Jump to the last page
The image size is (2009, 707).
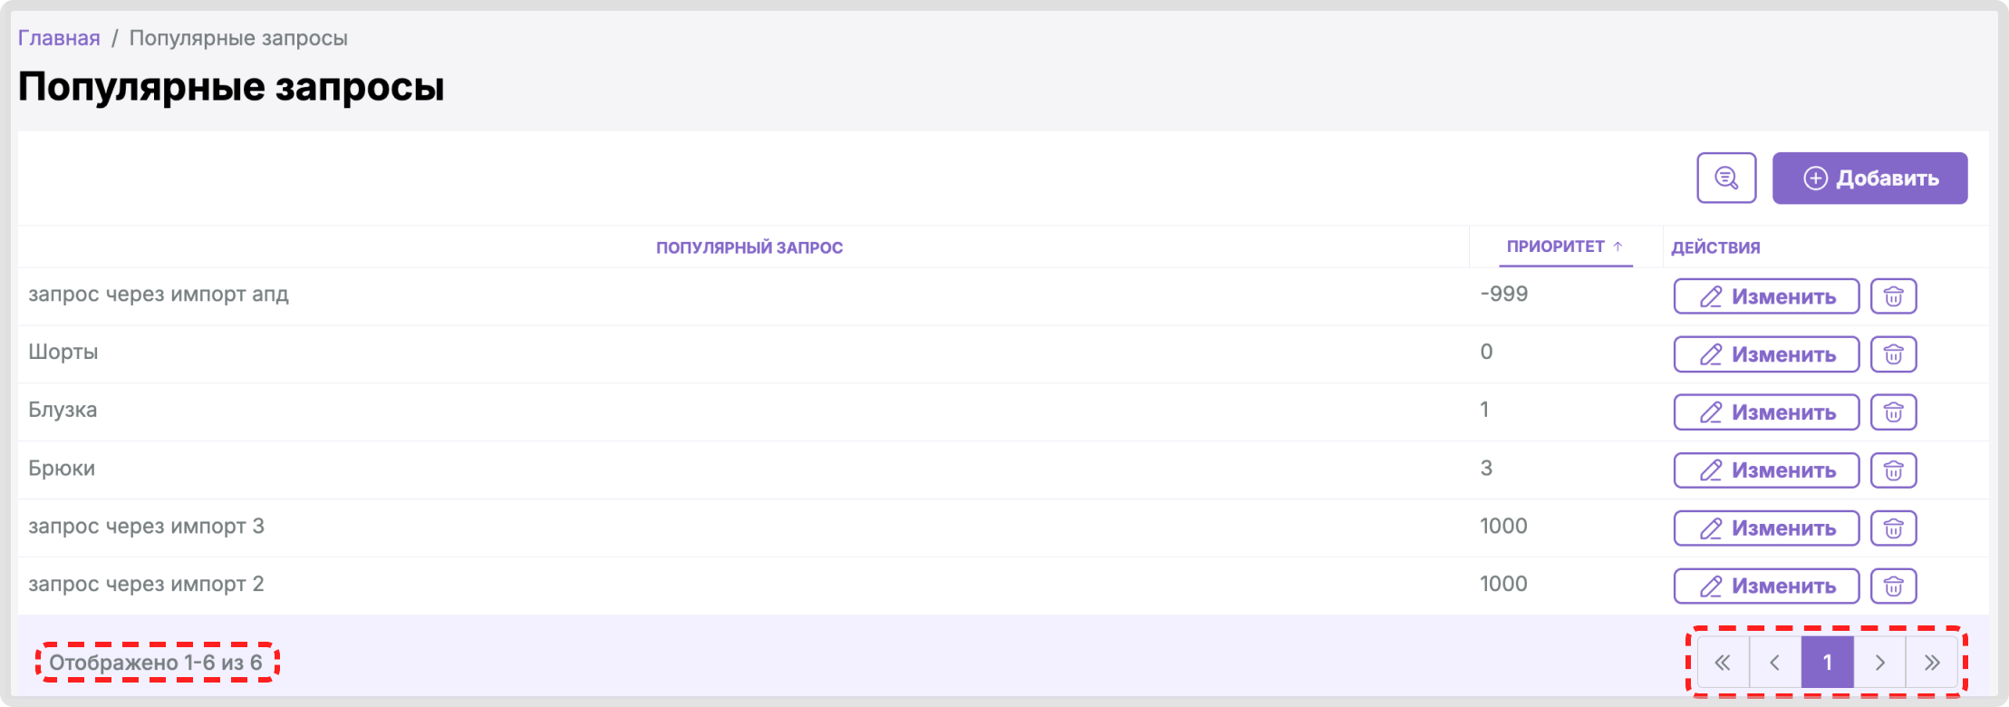click(1932, 663)
